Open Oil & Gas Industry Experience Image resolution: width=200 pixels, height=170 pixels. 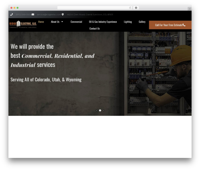103,22
